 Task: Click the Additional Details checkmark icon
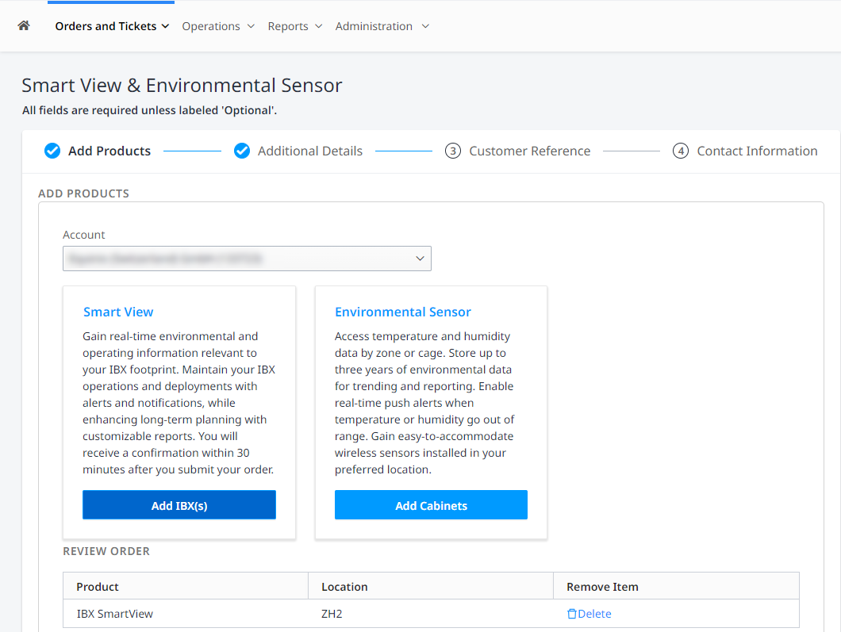(242, 151)
